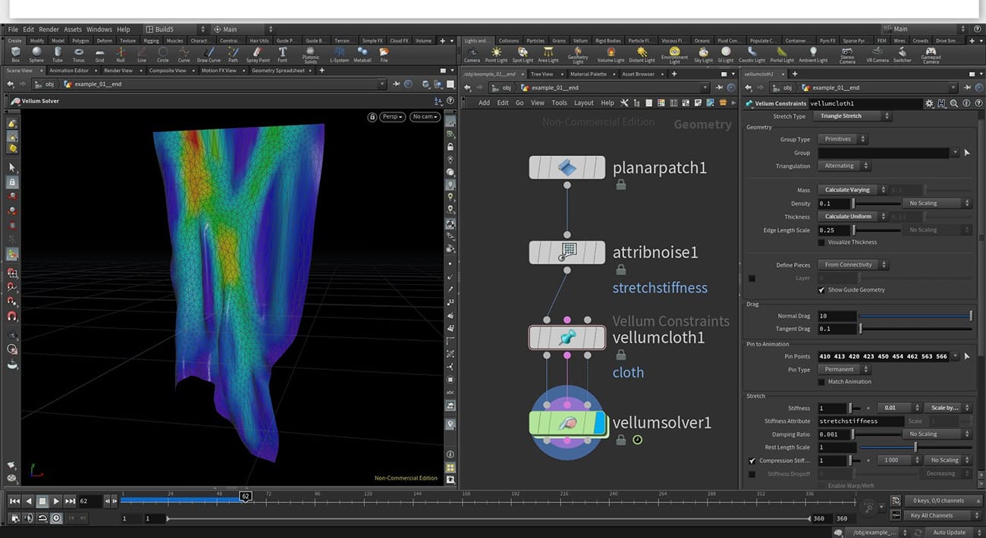Click the play button in the timeline
Screen dimensions: 986x538
tap(56, 500)
